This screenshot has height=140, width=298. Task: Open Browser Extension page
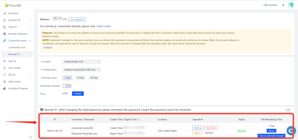point(17,34)
